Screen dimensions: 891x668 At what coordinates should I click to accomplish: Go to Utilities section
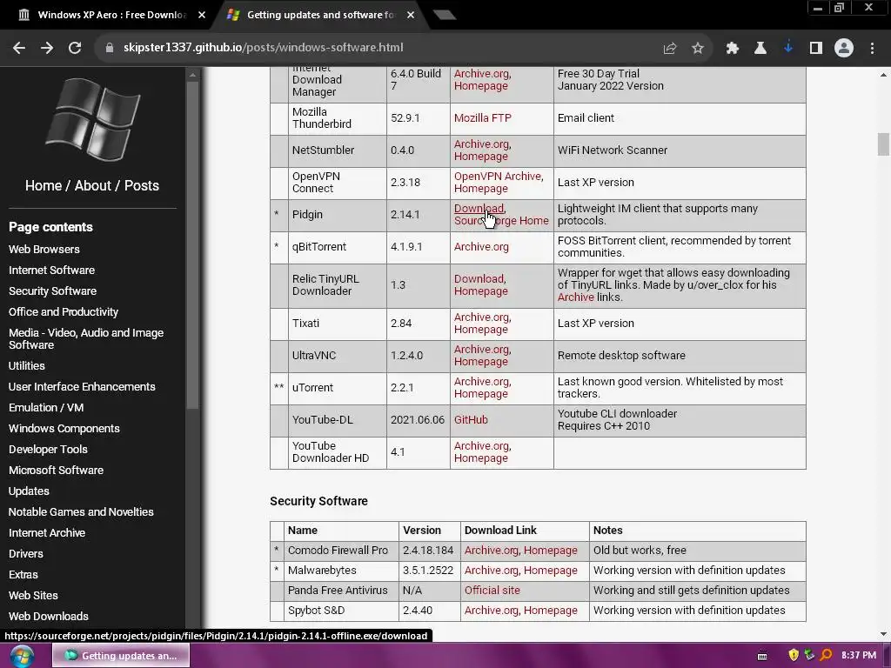[27, 366]
